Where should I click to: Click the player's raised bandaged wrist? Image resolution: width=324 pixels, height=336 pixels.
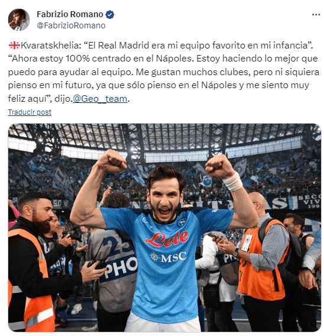click(x=232, y=182)
